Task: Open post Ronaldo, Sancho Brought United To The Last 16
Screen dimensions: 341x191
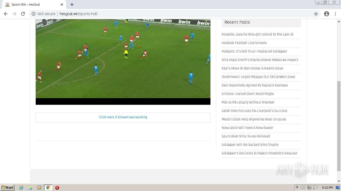Action: (x=258, y=34)
